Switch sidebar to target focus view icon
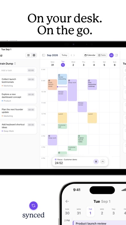 [x=34, y=55]
